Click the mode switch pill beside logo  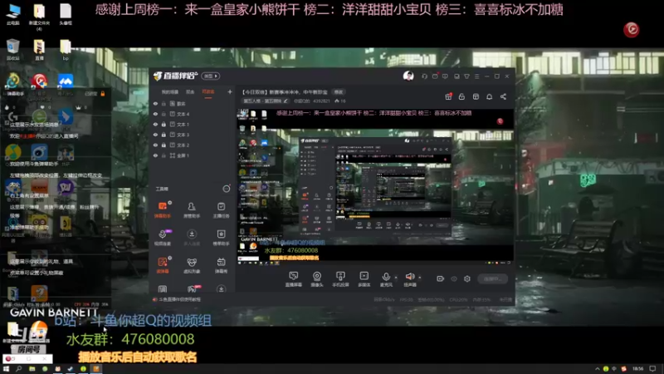coord(211,76)
